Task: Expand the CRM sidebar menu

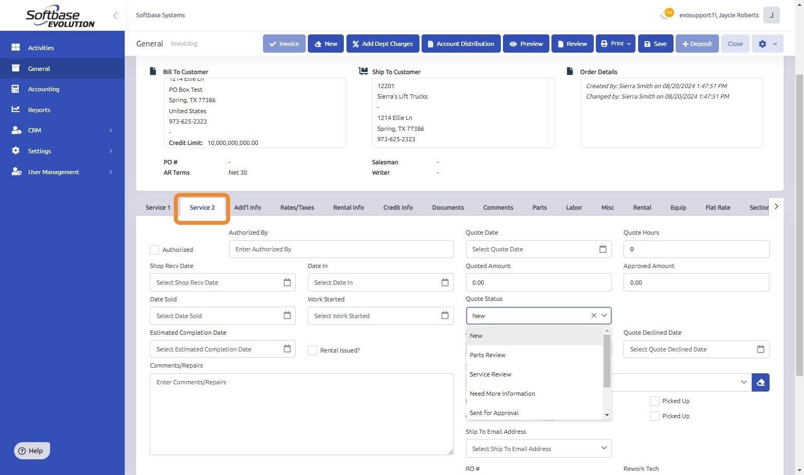Action: (62, 130)
